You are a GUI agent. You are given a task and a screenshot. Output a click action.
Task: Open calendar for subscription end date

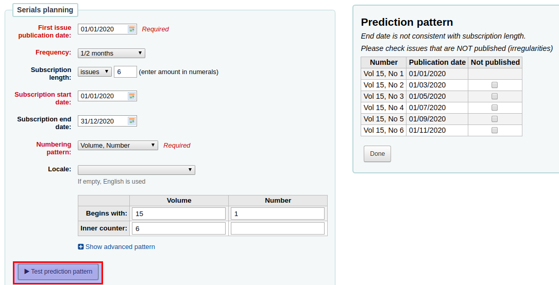(132, 121)
